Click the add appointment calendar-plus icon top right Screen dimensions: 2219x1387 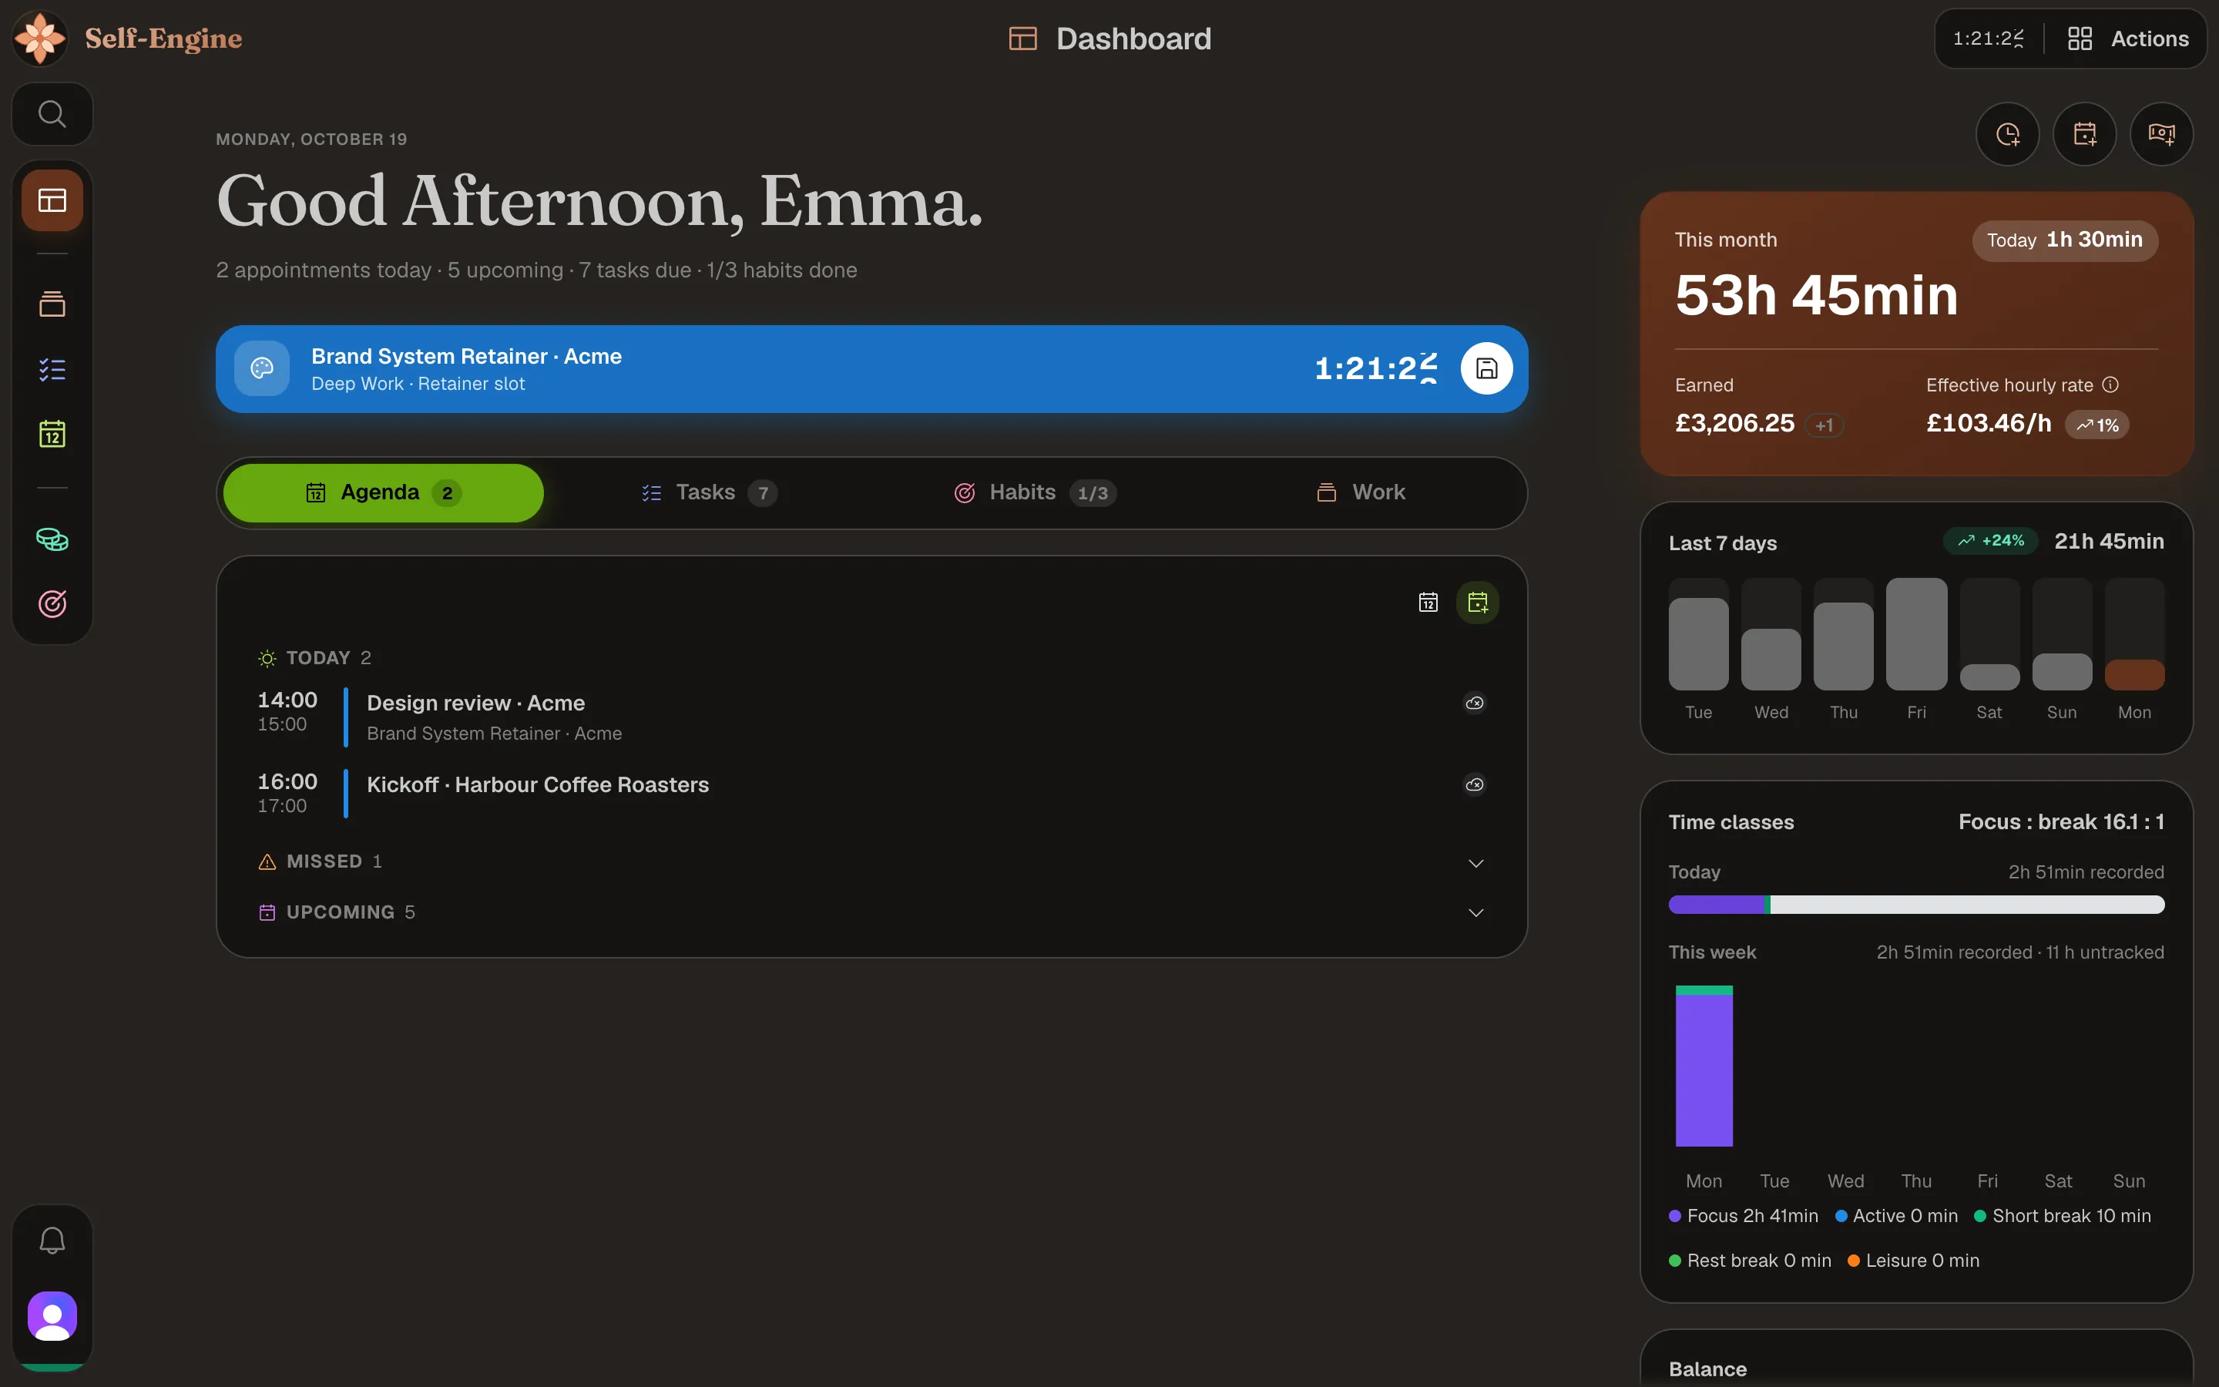pos(2085,134)
